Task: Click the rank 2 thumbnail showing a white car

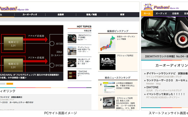Action: 109,103
